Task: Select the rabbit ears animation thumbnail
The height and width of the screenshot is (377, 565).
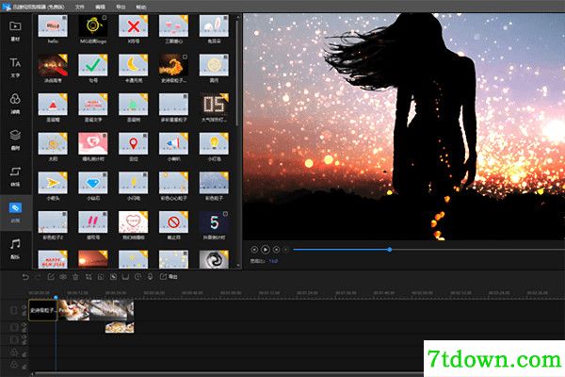Action: pos(214,26)
